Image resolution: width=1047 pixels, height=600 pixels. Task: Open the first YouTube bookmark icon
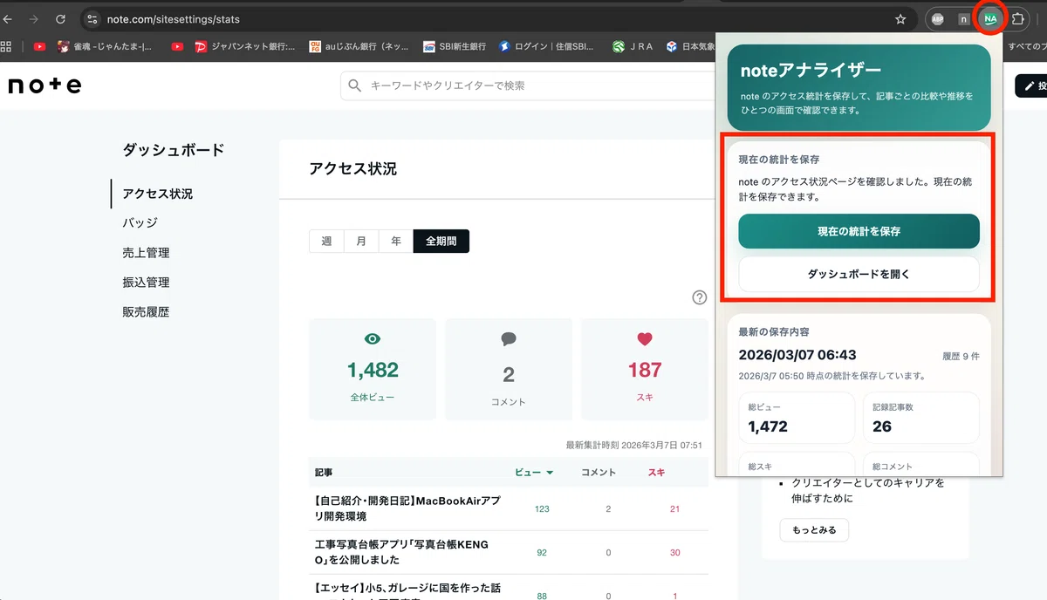click(x=39, y=46)
